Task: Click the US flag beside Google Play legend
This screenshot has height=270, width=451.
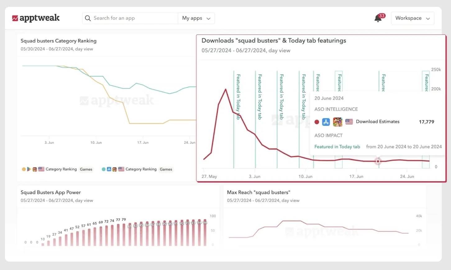Action: (41, 169)
